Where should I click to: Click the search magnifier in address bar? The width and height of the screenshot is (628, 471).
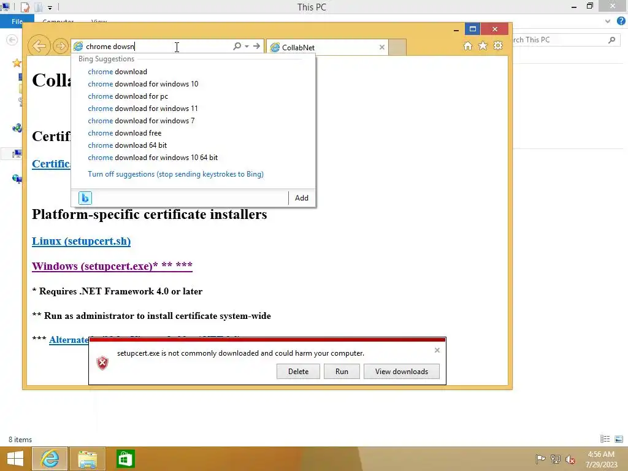[x=237, y=46]
